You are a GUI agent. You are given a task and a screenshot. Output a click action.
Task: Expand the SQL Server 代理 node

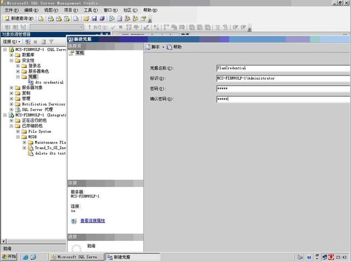pyautogui.click(x=11, y=109)
